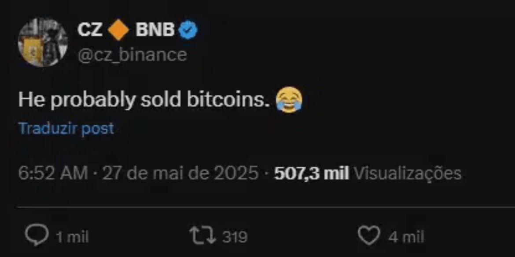Click the BNB text in display name
The width and height of the screenshot is (515, 257).
point(155,30)
